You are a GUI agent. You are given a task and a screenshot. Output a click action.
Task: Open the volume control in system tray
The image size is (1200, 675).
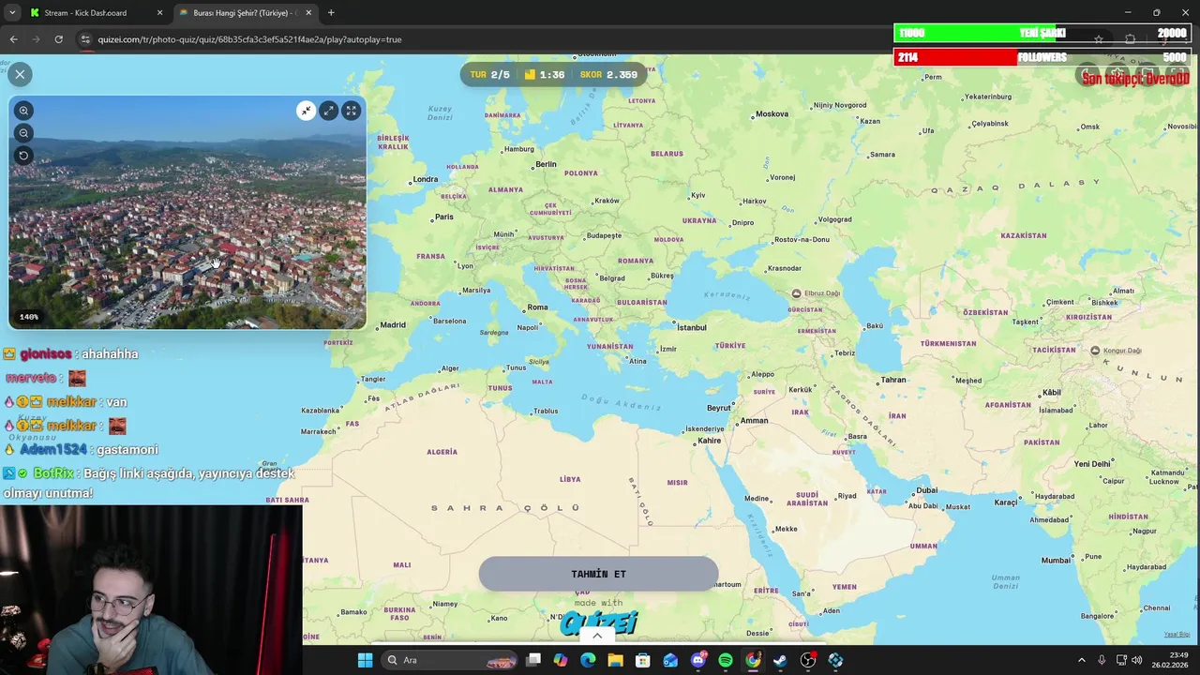coord(1137,660)
